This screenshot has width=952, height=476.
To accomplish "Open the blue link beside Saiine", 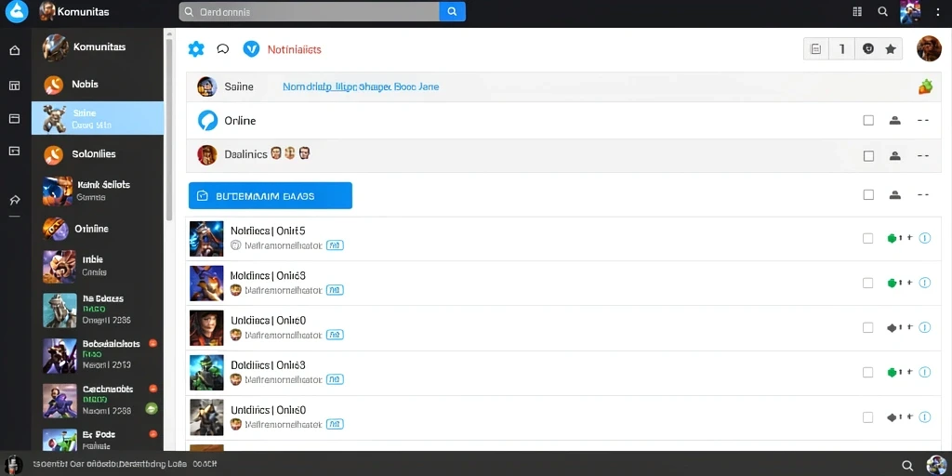I will tap(361, 86).
